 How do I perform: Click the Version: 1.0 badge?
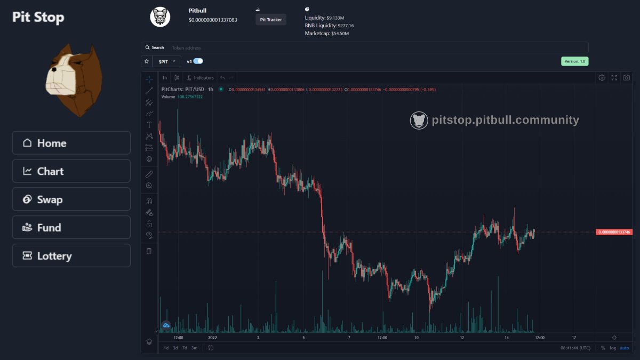(x=575, y=61)
